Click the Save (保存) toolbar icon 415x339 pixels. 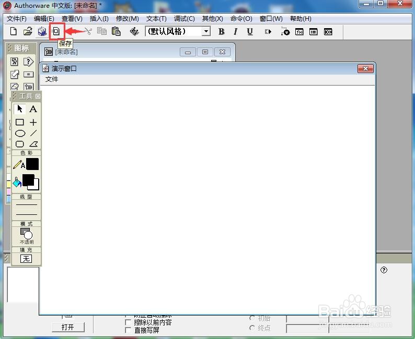point(56,31)
